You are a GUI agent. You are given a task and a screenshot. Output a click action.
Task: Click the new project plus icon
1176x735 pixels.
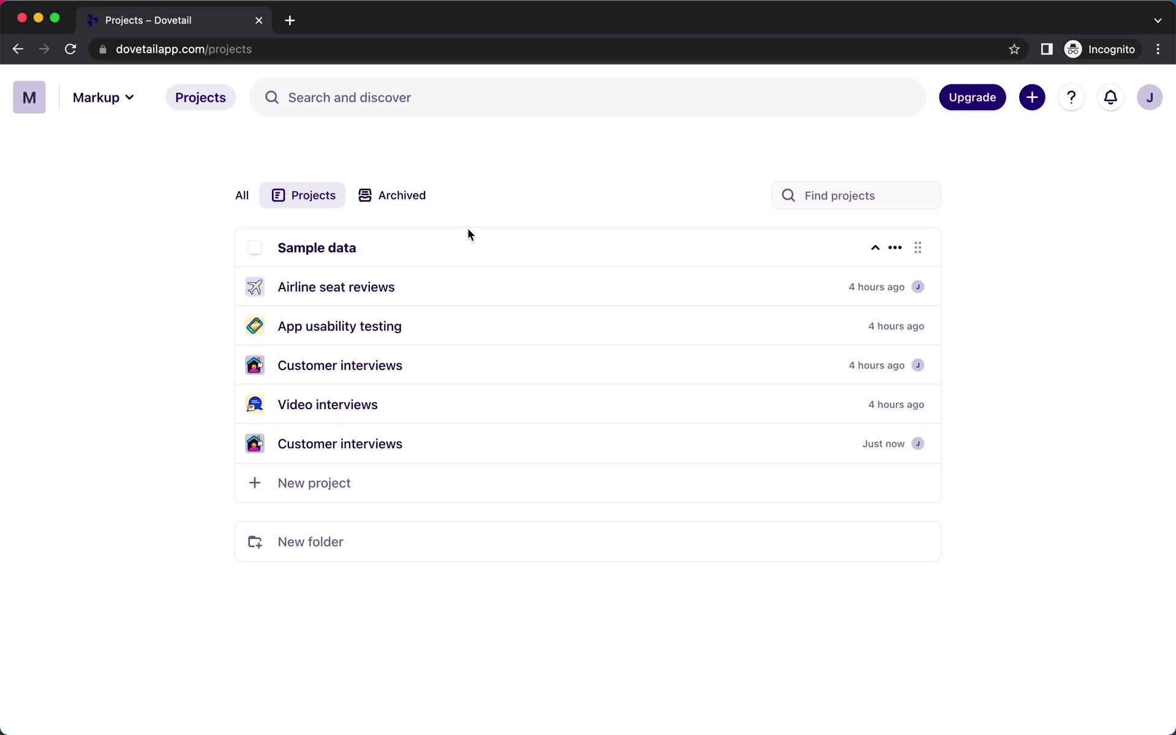[x=254, y=483]
